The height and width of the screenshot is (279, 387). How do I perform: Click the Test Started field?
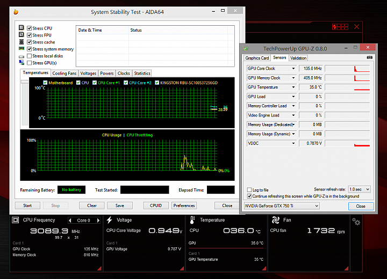pos(145,190)
